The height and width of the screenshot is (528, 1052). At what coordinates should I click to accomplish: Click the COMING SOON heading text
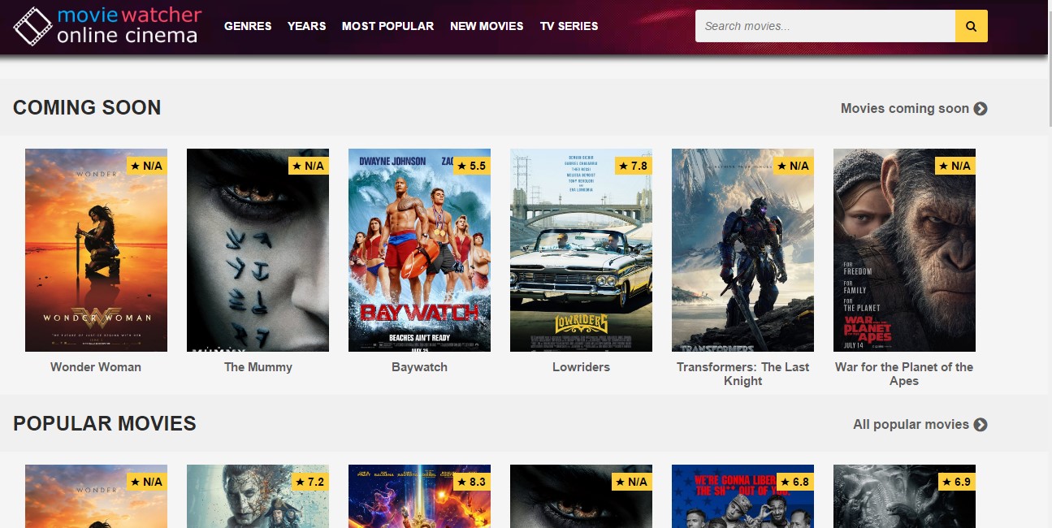(87, 107)
